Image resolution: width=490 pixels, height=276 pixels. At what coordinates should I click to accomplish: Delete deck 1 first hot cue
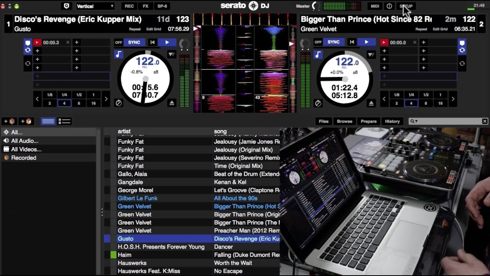[68, 43]
